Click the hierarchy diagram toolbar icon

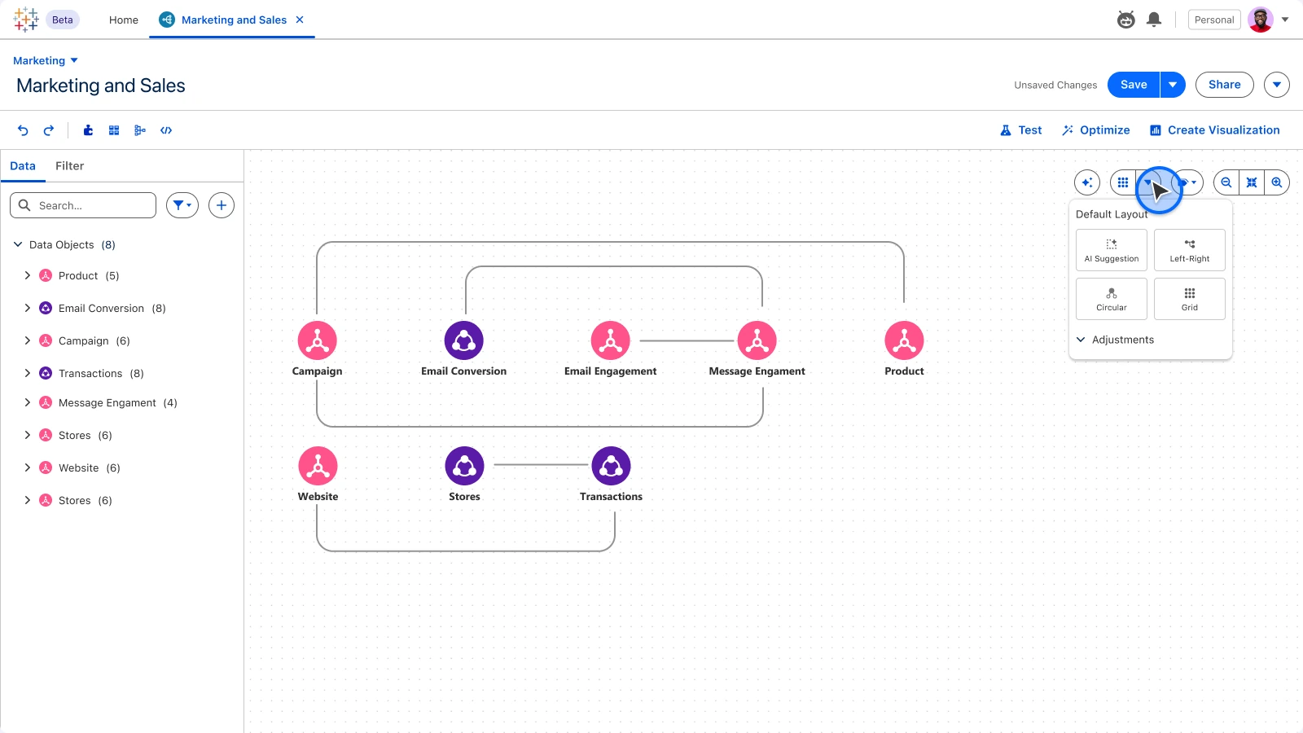pos(140,130)
